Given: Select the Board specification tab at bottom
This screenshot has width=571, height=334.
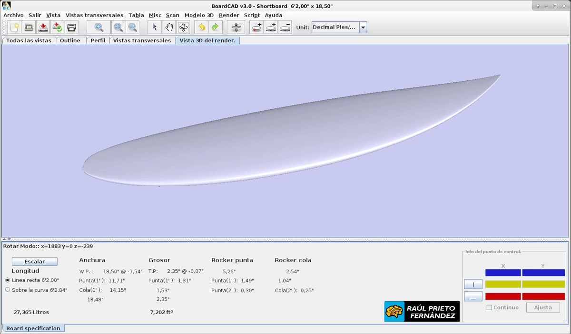Looking at the screenshot, I should (x=33, y=328).
